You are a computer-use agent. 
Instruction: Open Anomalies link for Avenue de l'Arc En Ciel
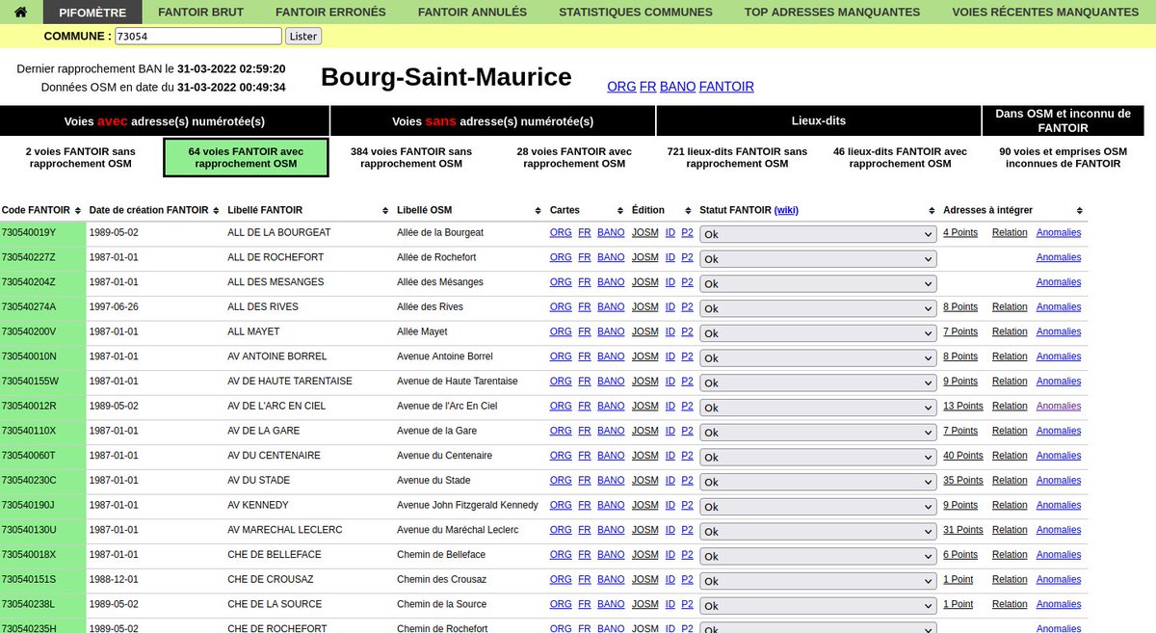coord(1059,406)
